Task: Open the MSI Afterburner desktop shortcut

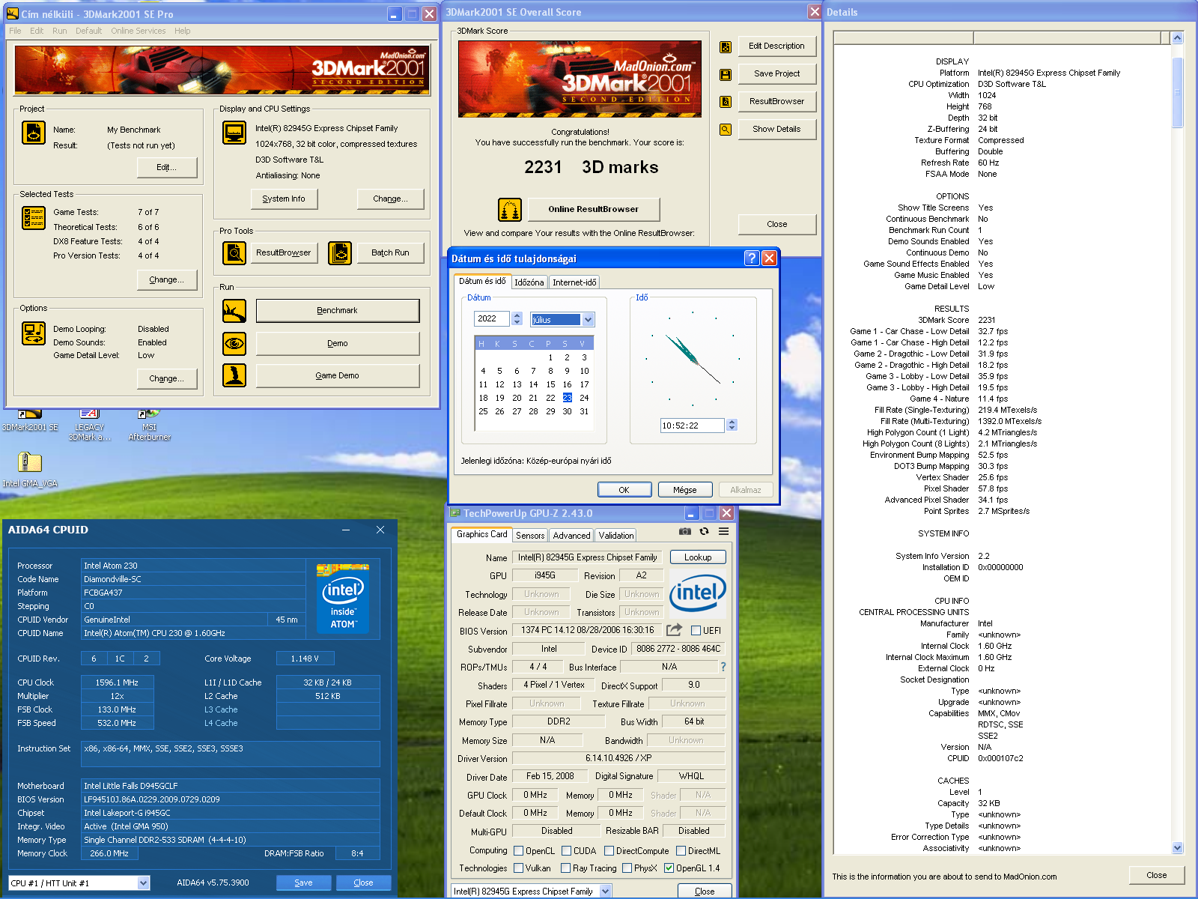Action: click(x=149, y=424)
